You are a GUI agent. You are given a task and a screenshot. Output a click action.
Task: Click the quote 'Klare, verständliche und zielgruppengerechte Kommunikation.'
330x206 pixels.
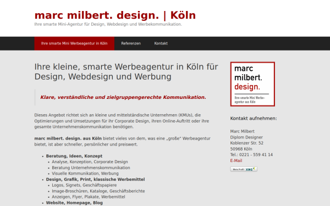[123, 97]
